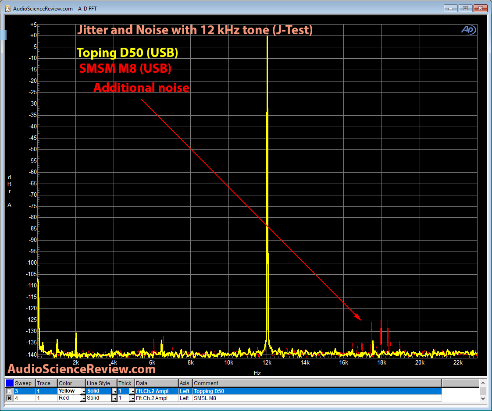Click the '-140' amplitude axis tick
Screen dimensions: 492x411
point(32,354)
